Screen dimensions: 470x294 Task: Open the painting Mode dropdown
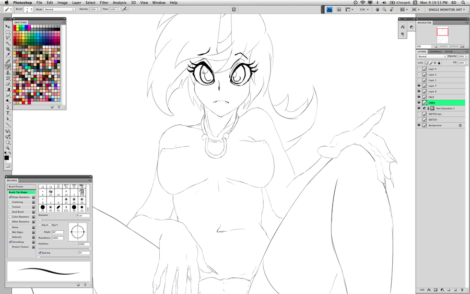(60, 9)
